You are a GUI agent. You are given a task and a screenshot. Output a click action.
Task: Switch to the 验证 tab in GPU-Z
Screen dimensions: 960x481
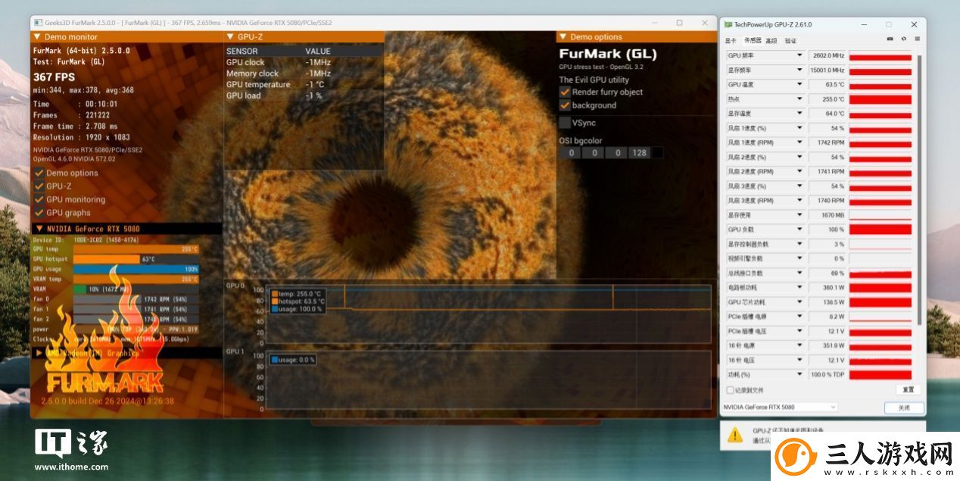[x=790, y=40]
